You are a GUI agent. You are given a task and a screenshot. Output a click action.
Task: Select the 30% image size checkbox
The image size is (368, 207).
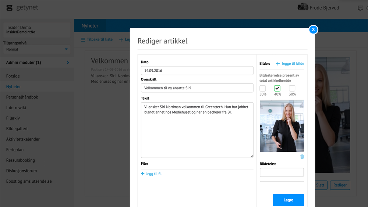point(292,88)
